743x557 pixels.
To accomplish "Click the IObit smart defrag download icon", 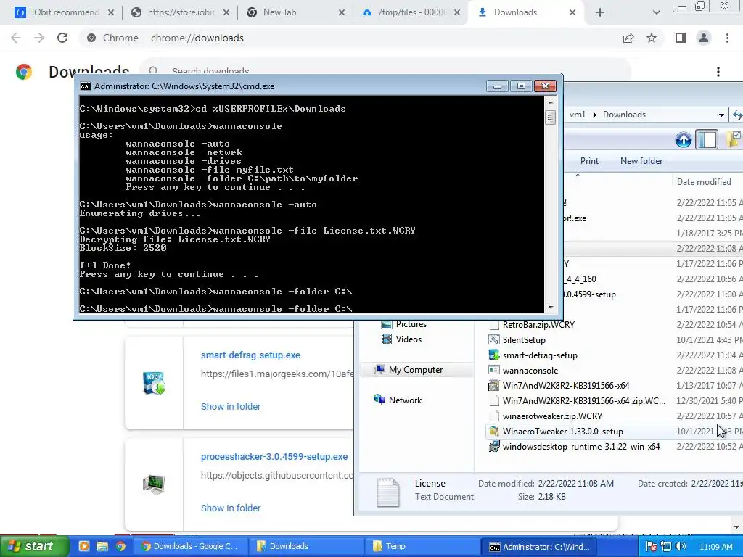I will pyautogui.click(x=154, y=383).
